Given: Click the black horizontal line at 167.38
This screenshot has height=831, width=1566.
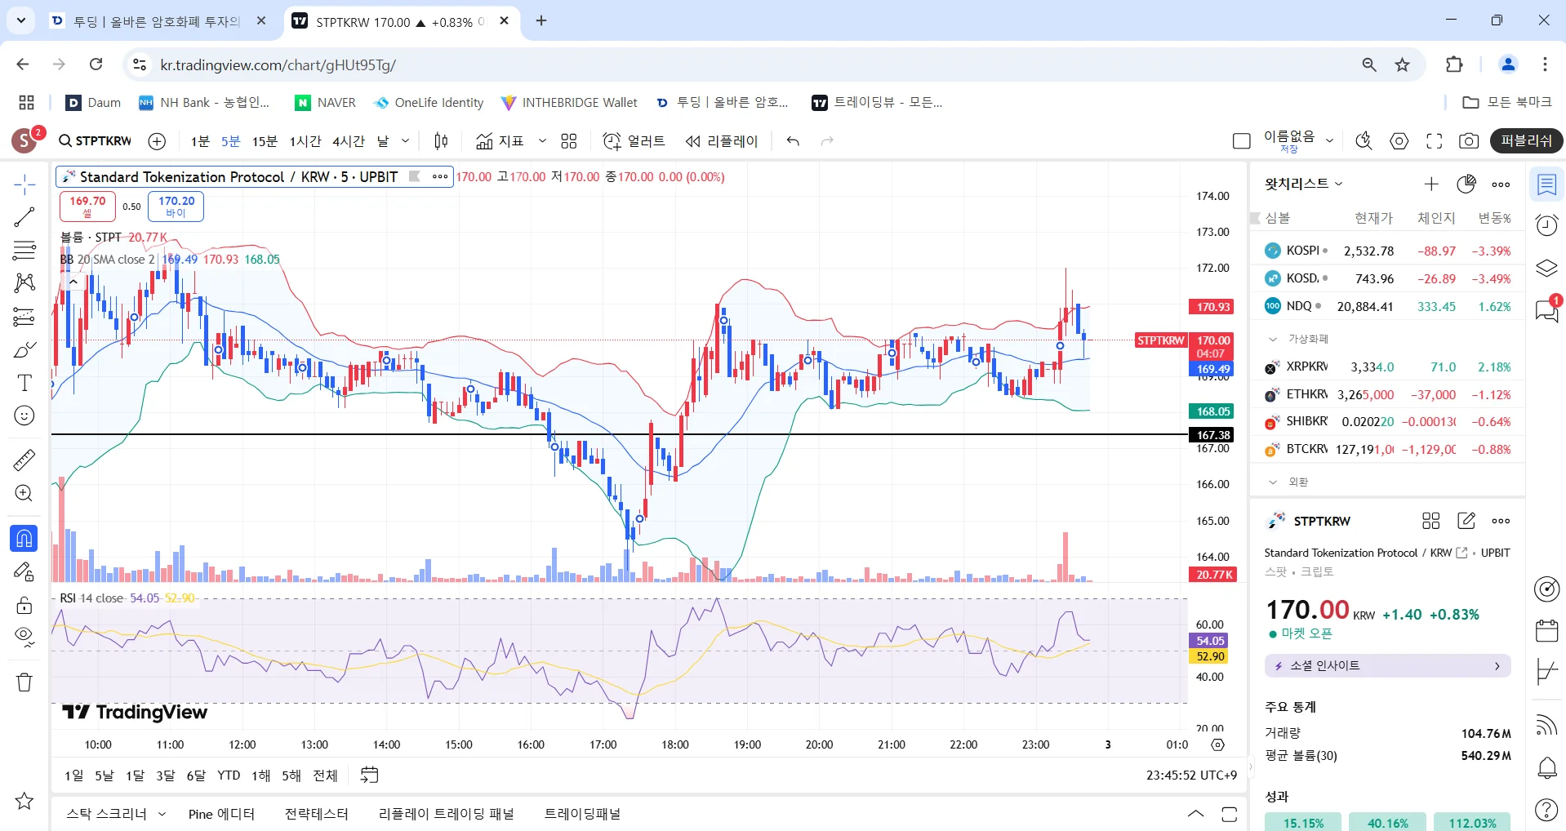Looking at the screenshot, I should [x=327, y=434].
